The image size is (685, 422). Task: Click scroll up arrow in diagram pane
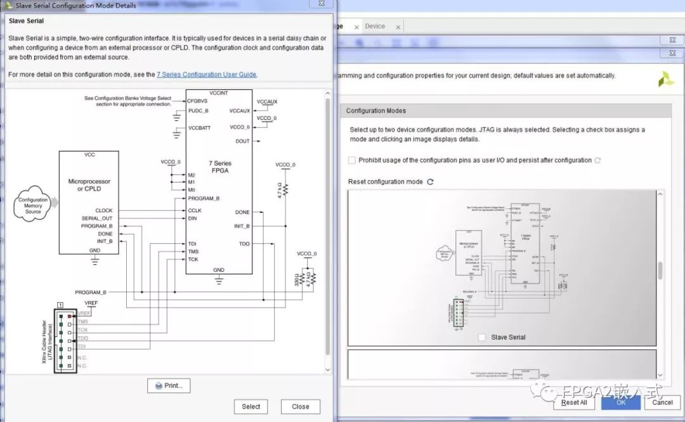[328, 93]
